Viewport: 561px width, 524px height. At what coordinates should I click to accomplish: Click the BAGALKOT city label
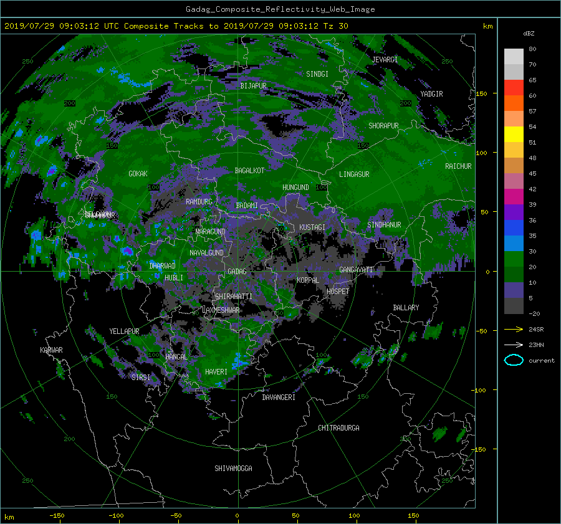249,171
